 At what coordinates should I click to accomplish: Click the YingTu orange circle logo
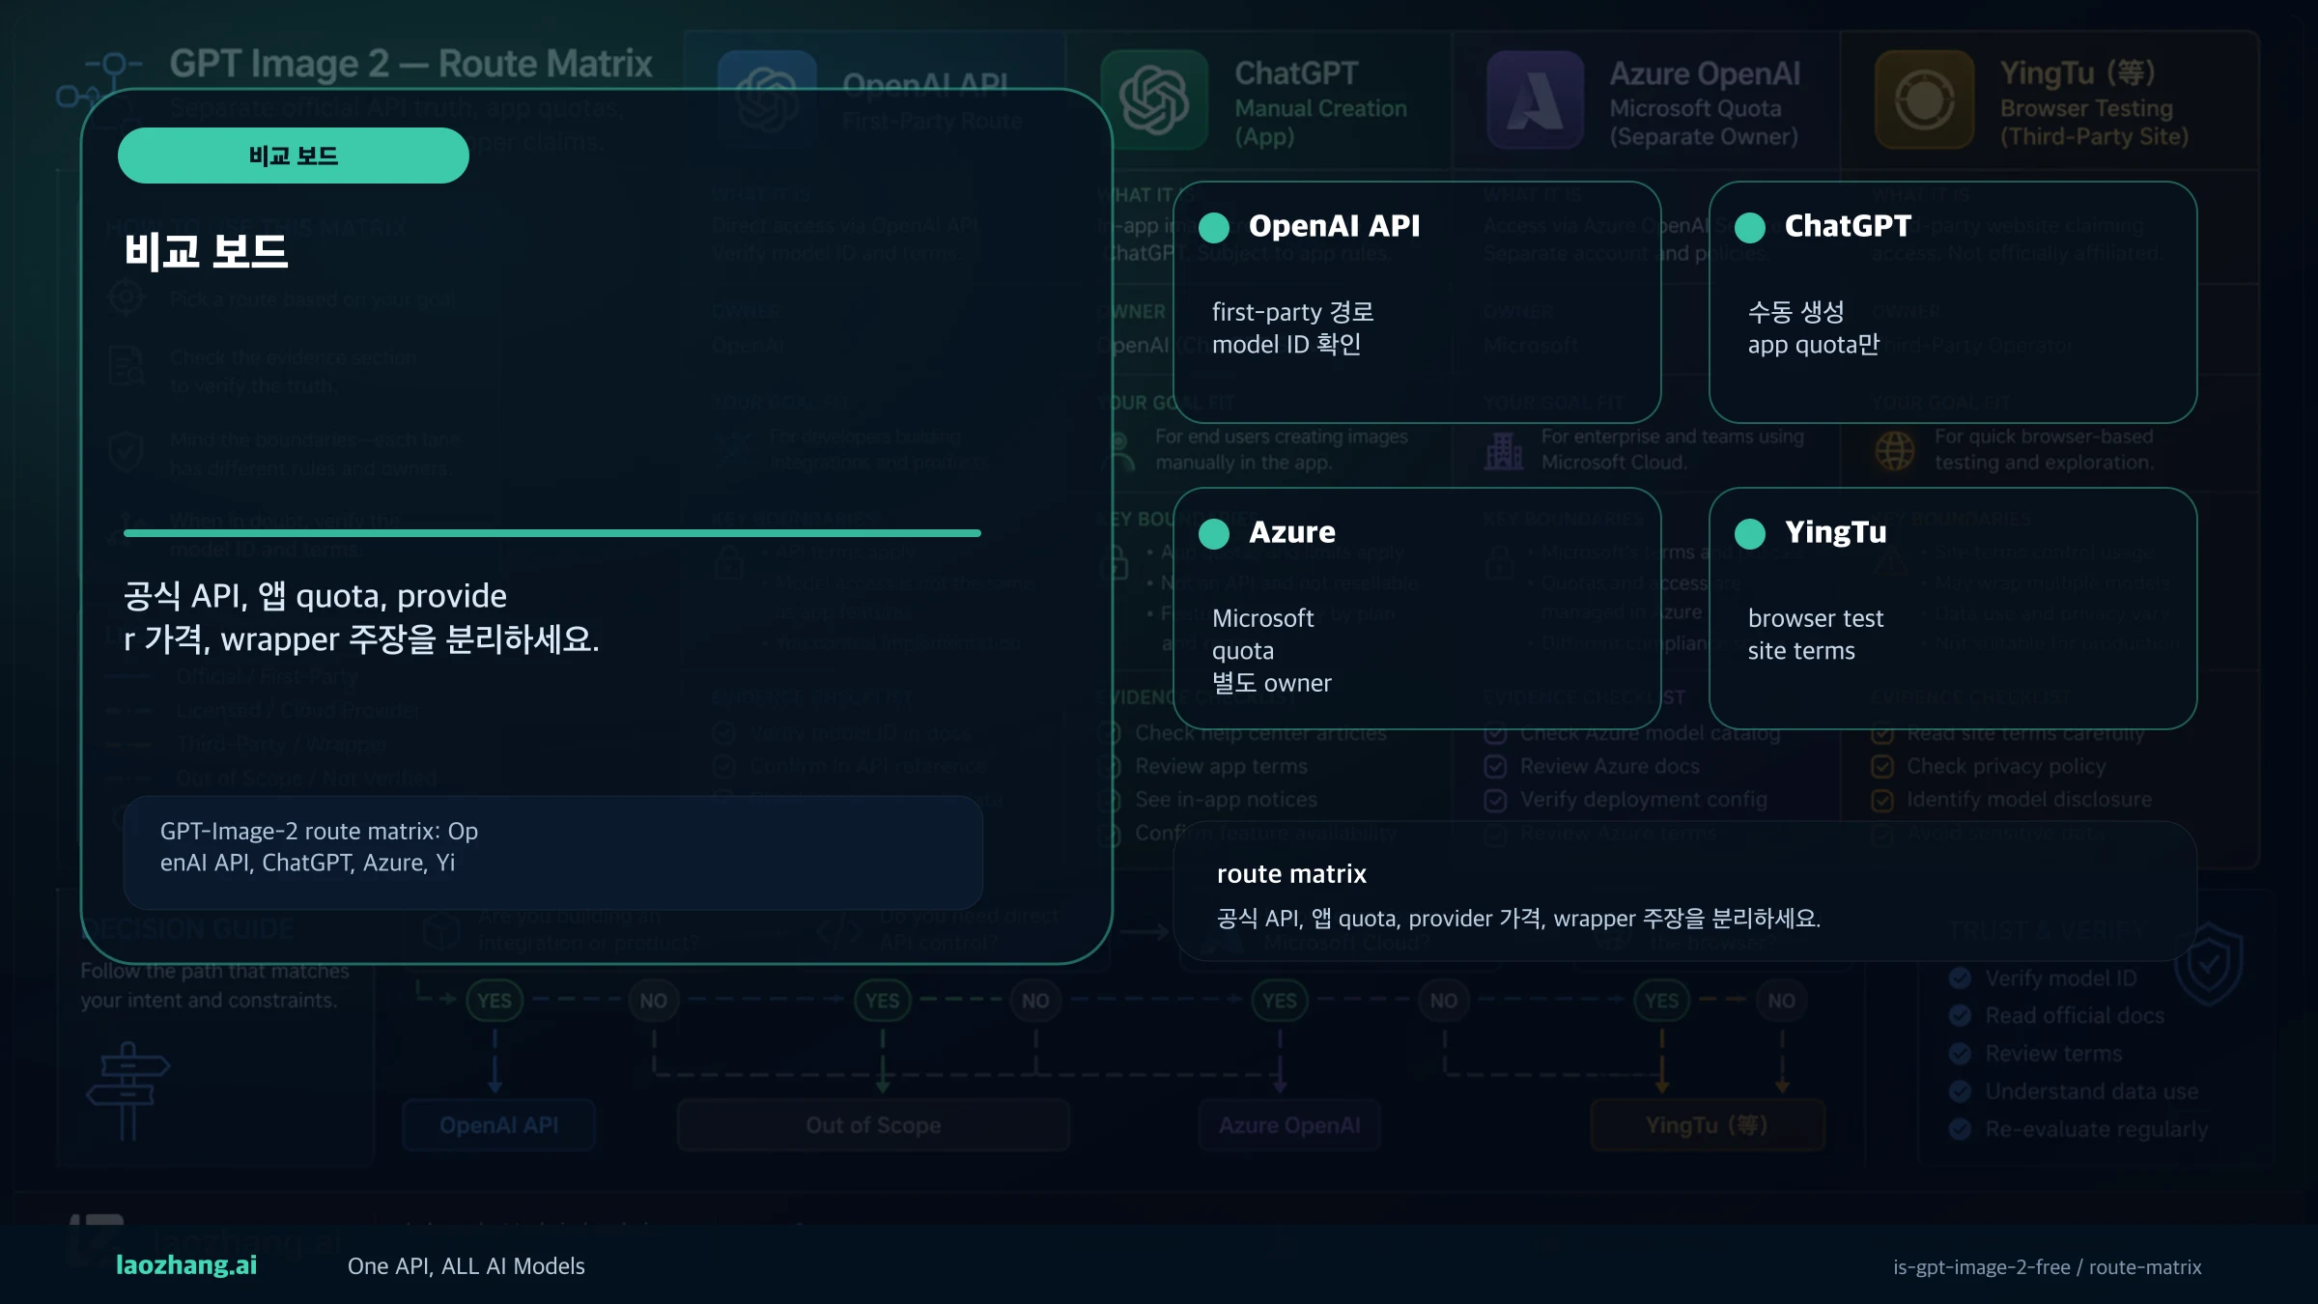pos(1924,99)
